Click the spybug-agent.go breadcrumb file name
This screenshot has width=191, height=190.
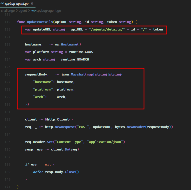[48, 11]
